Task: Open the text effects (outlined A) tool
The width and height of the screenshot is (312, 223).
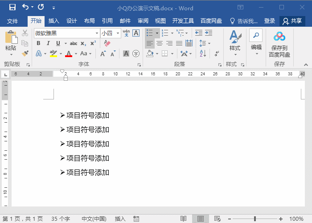Action: pos(39,54)
